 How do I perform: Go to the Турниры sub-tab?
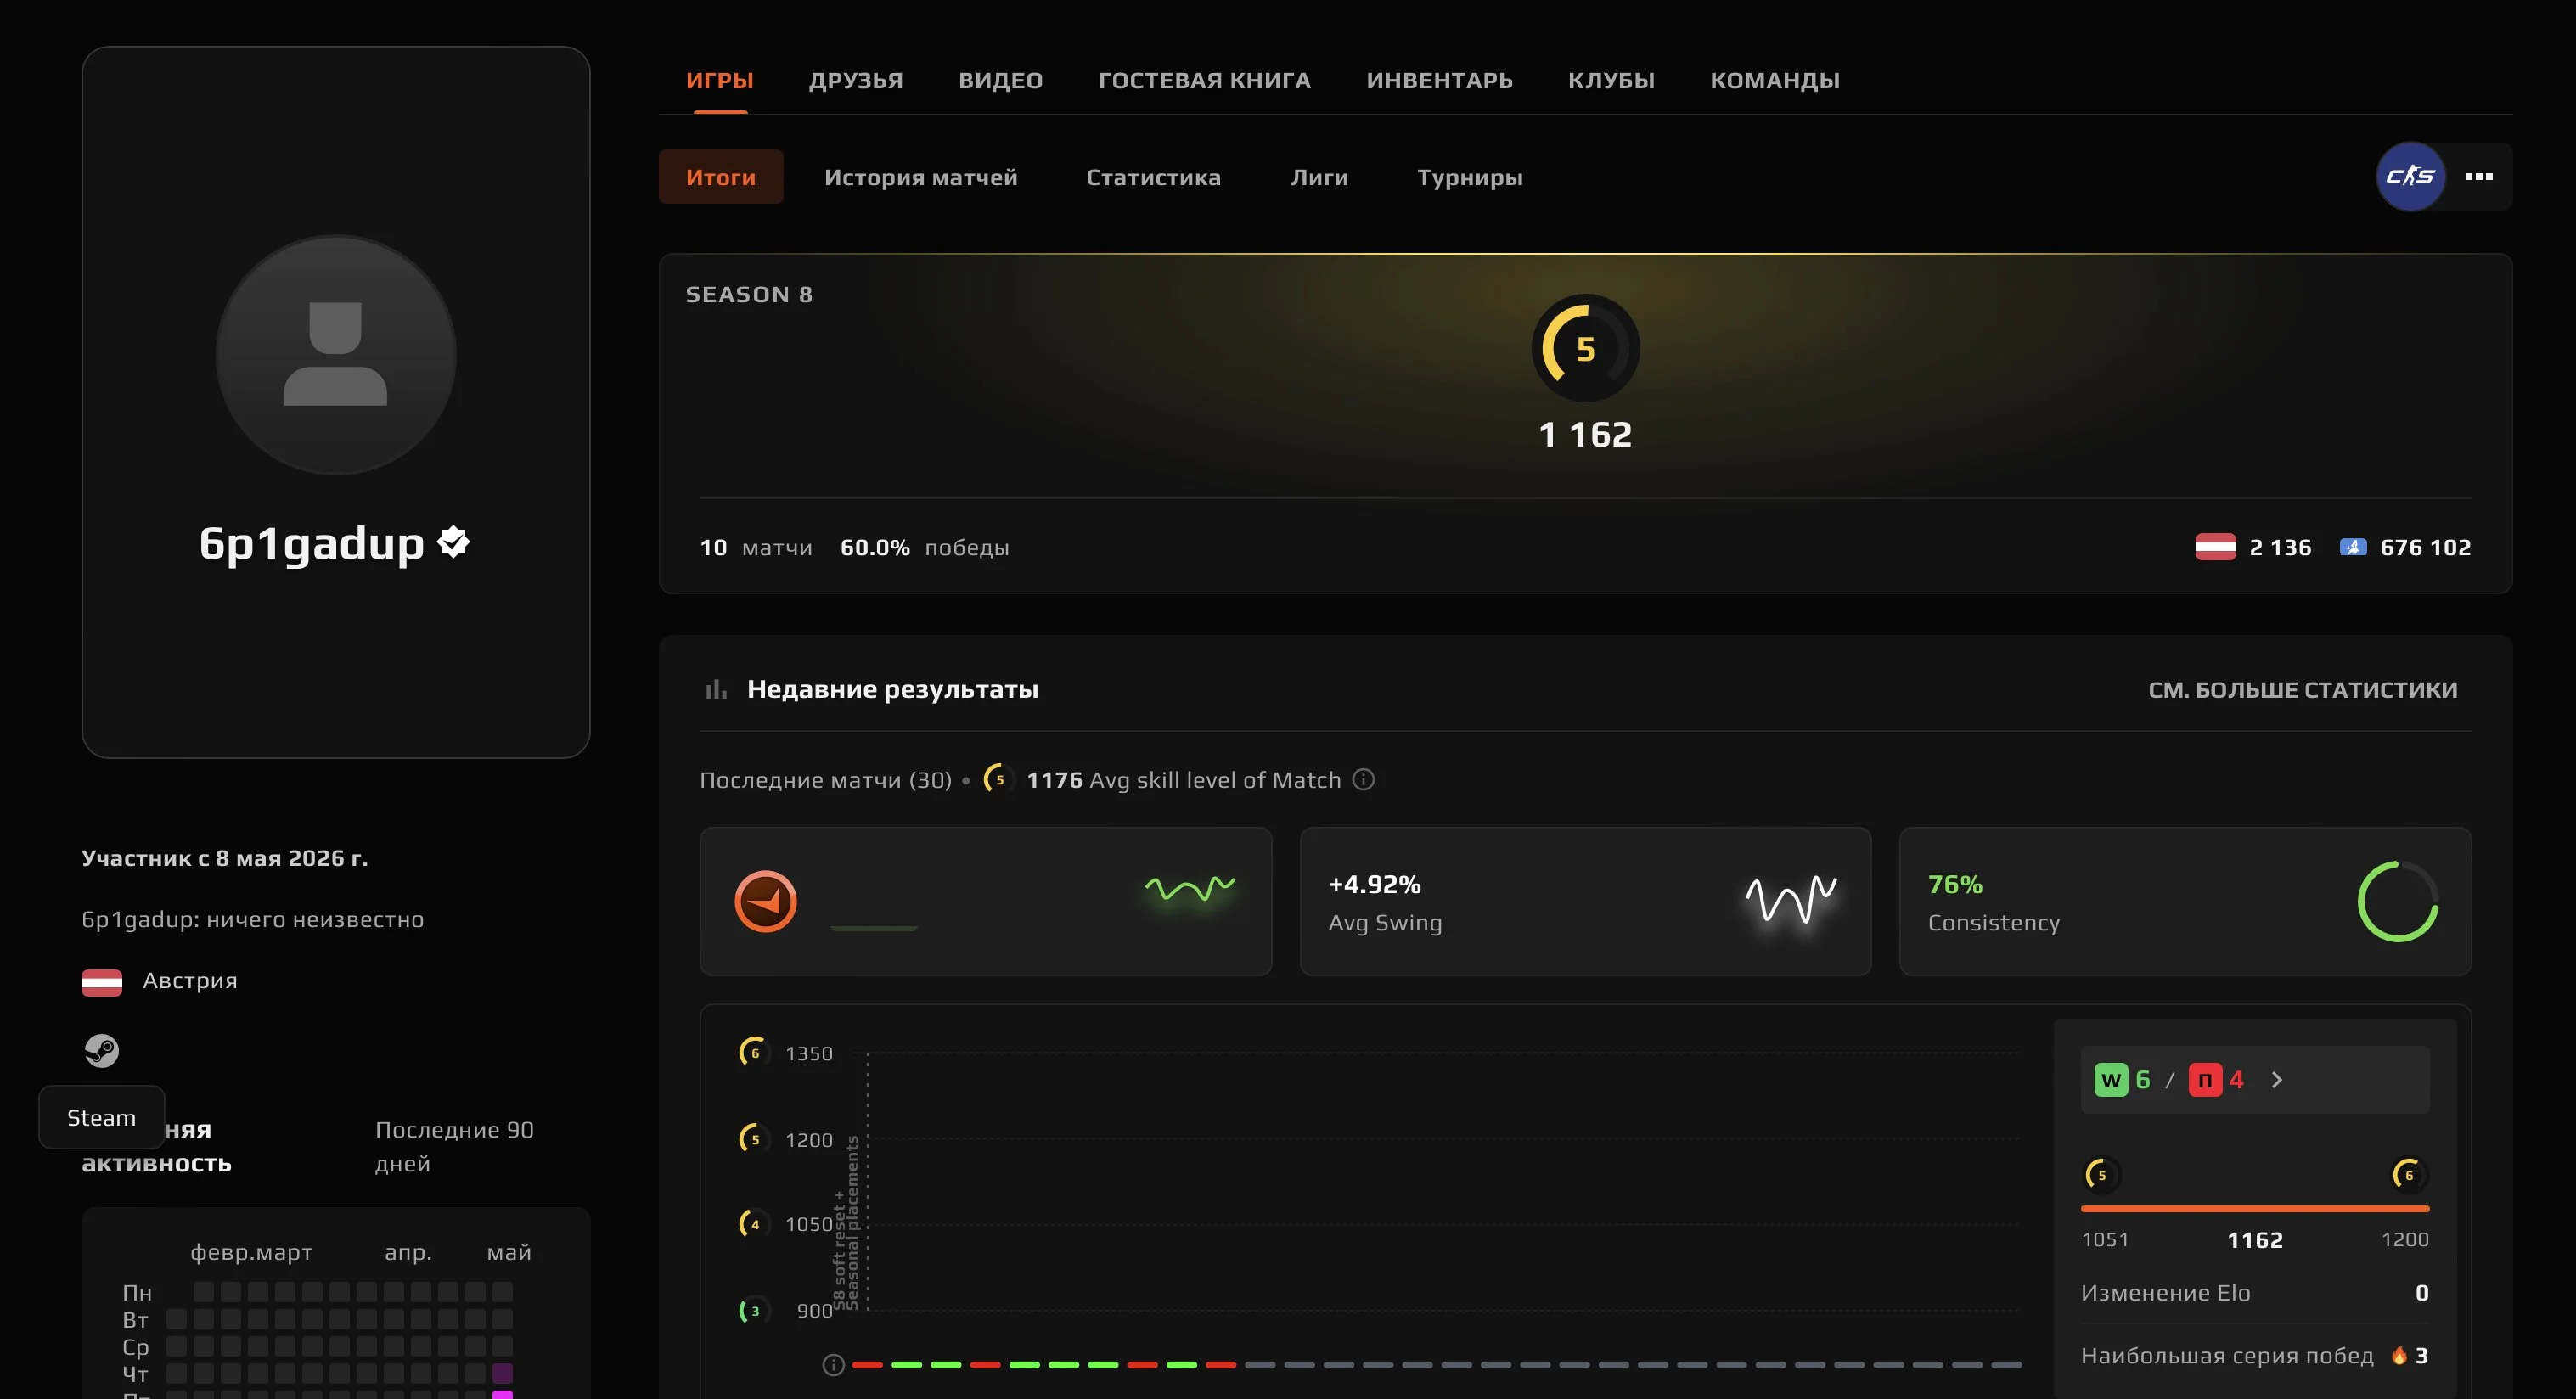coord(1469,177)
